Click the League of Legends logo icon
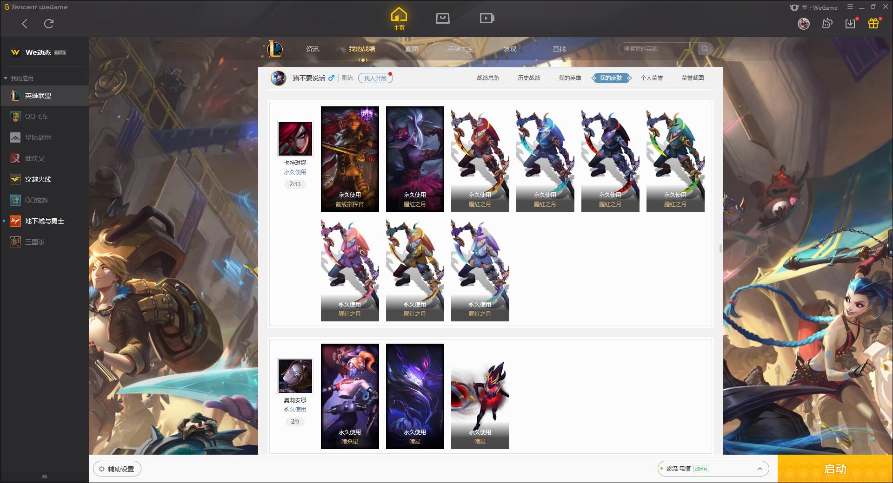Viewport: 893px width, 483px height. [275, 49]
